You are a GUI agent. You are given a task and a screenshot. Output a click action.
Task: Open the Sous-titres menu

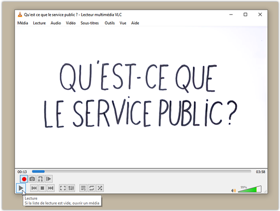click(x=90, y=23)
